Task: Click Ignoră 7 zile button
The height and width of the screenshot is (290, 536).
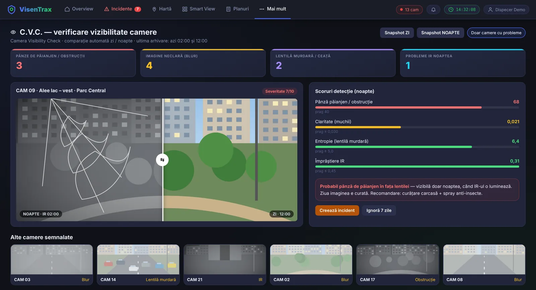Action: (379, 210)
